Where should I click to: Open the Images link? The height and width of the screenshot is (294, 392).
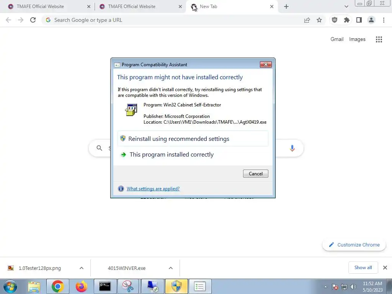357,39
